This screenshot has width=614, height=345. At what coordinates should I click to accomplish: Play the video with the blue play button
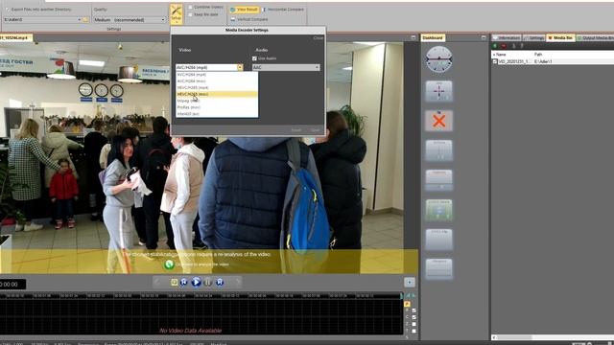tap(196, 282)
